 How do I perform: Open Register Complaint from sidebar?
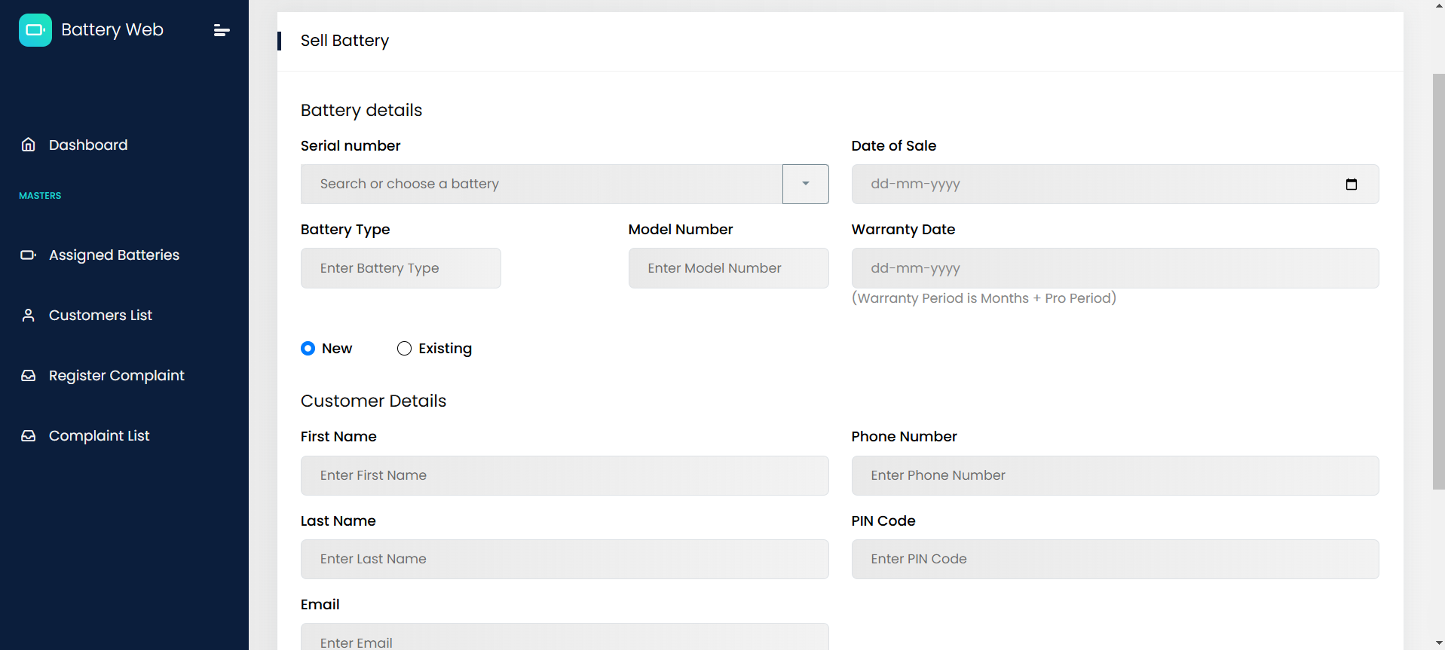[116, 376]
